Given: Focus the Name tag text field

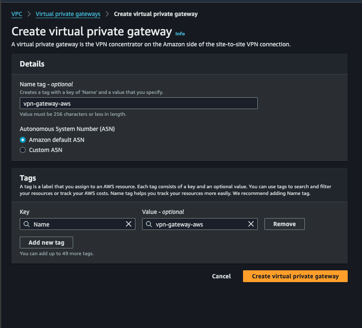Looking at the screenshot, I should (x=138, y=104).
